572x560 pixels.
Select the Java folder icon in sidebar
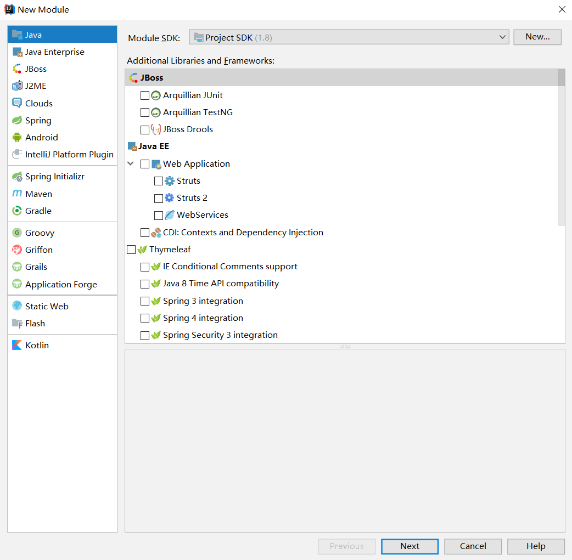[x=17, y=35]
